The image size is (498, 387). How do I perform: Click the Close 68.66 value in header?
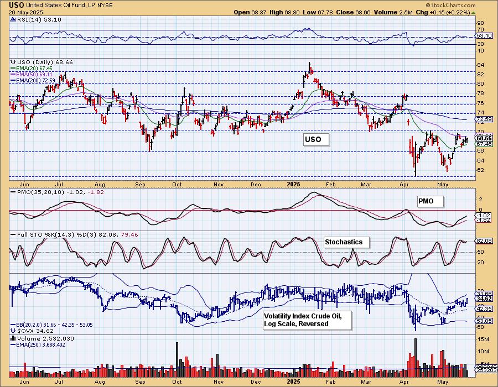click(353, 12)
